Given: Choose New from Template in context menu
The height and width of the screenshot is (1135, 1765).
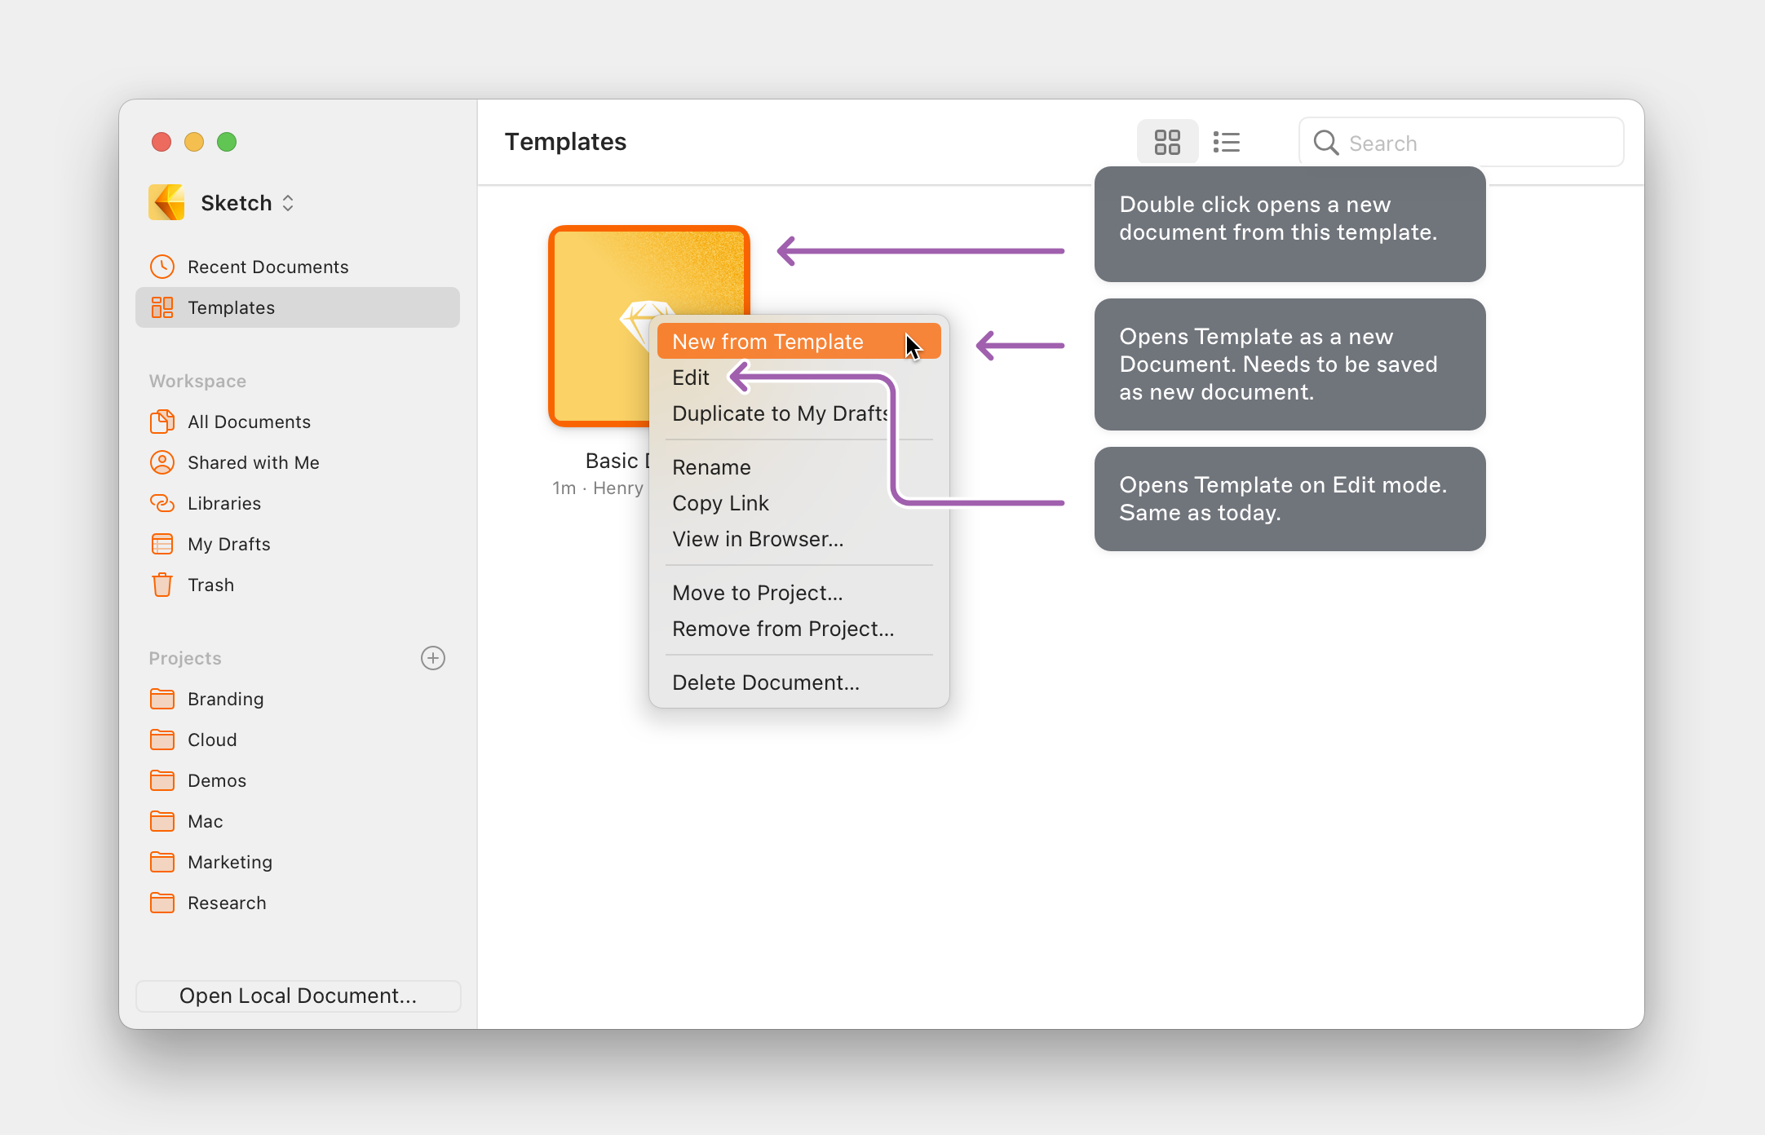Looking at the screenshot, I should (767, 342).
